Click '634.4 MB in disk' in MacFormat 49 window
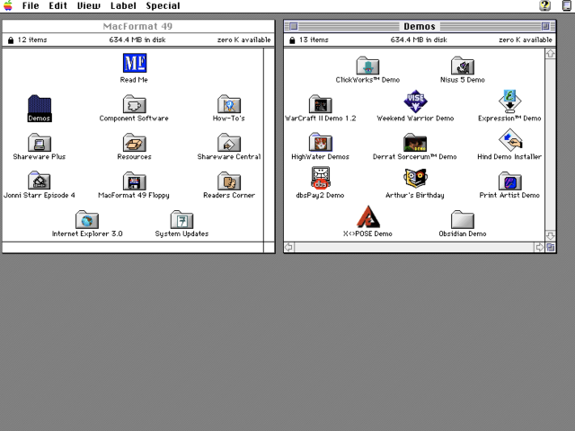This screenshot has height=431, width=575. 137,40
